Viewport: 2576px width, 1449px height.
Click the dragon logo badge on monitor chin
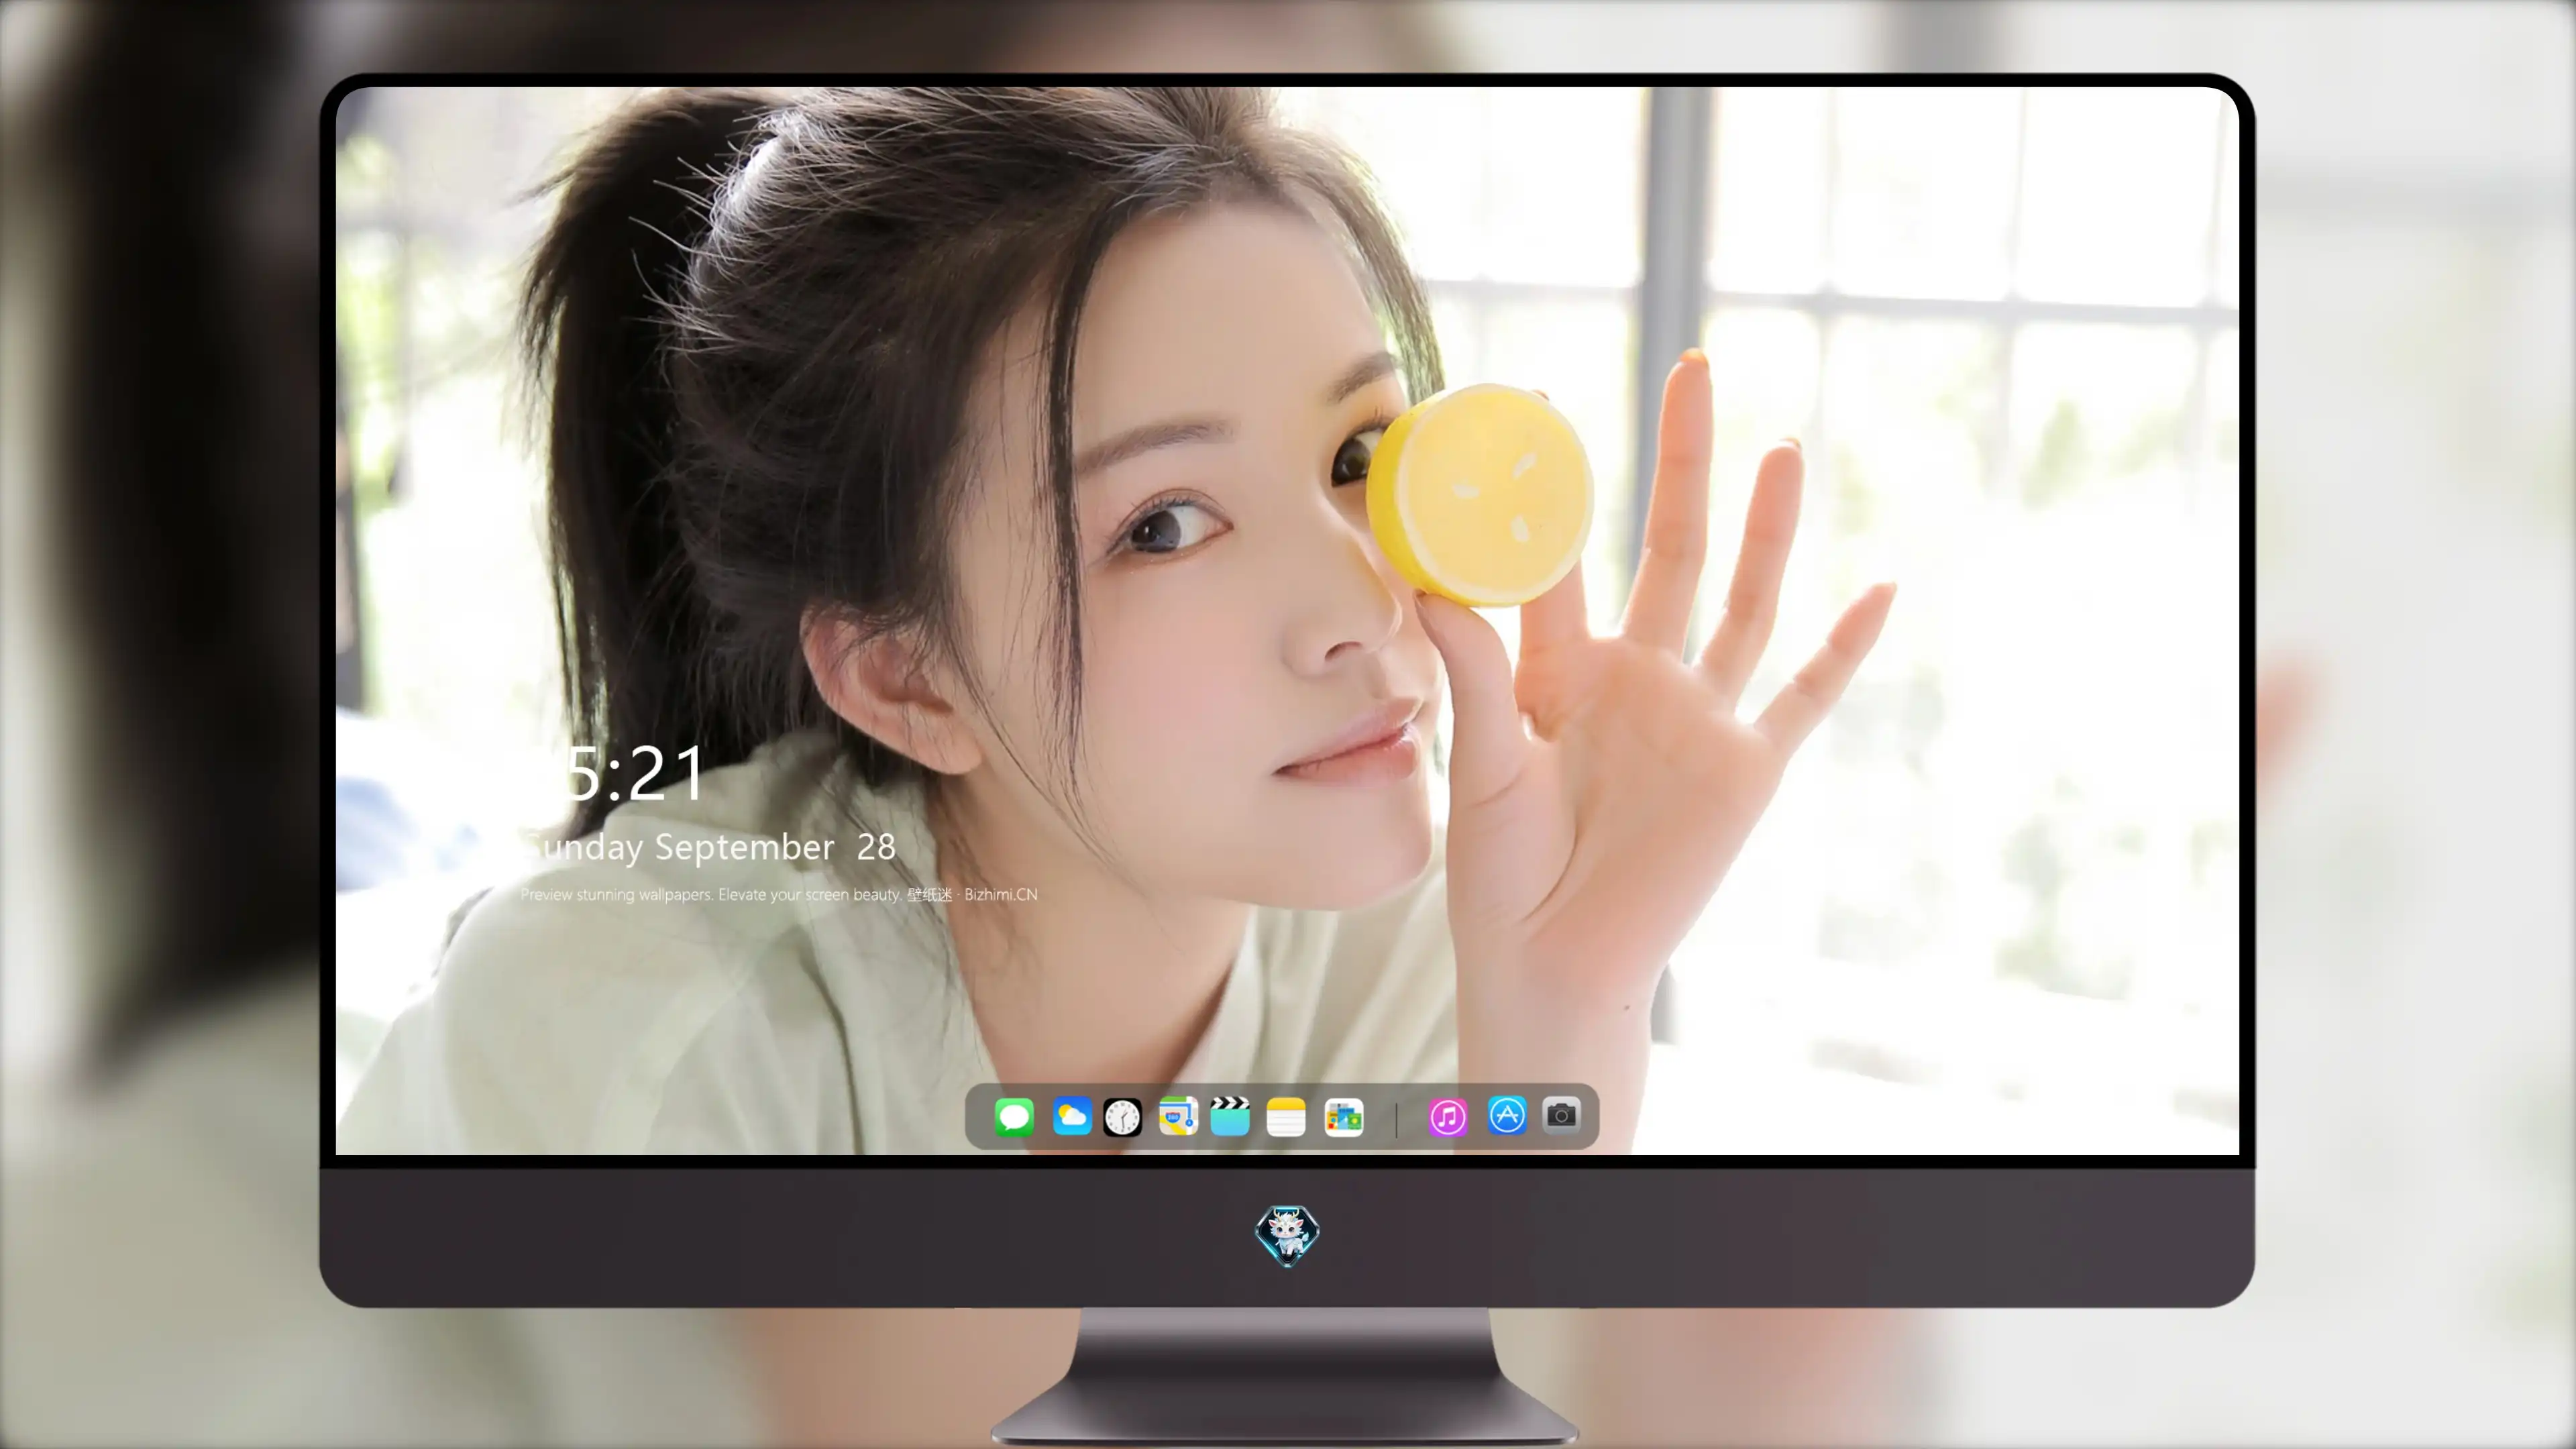tap(1287, 1236)
